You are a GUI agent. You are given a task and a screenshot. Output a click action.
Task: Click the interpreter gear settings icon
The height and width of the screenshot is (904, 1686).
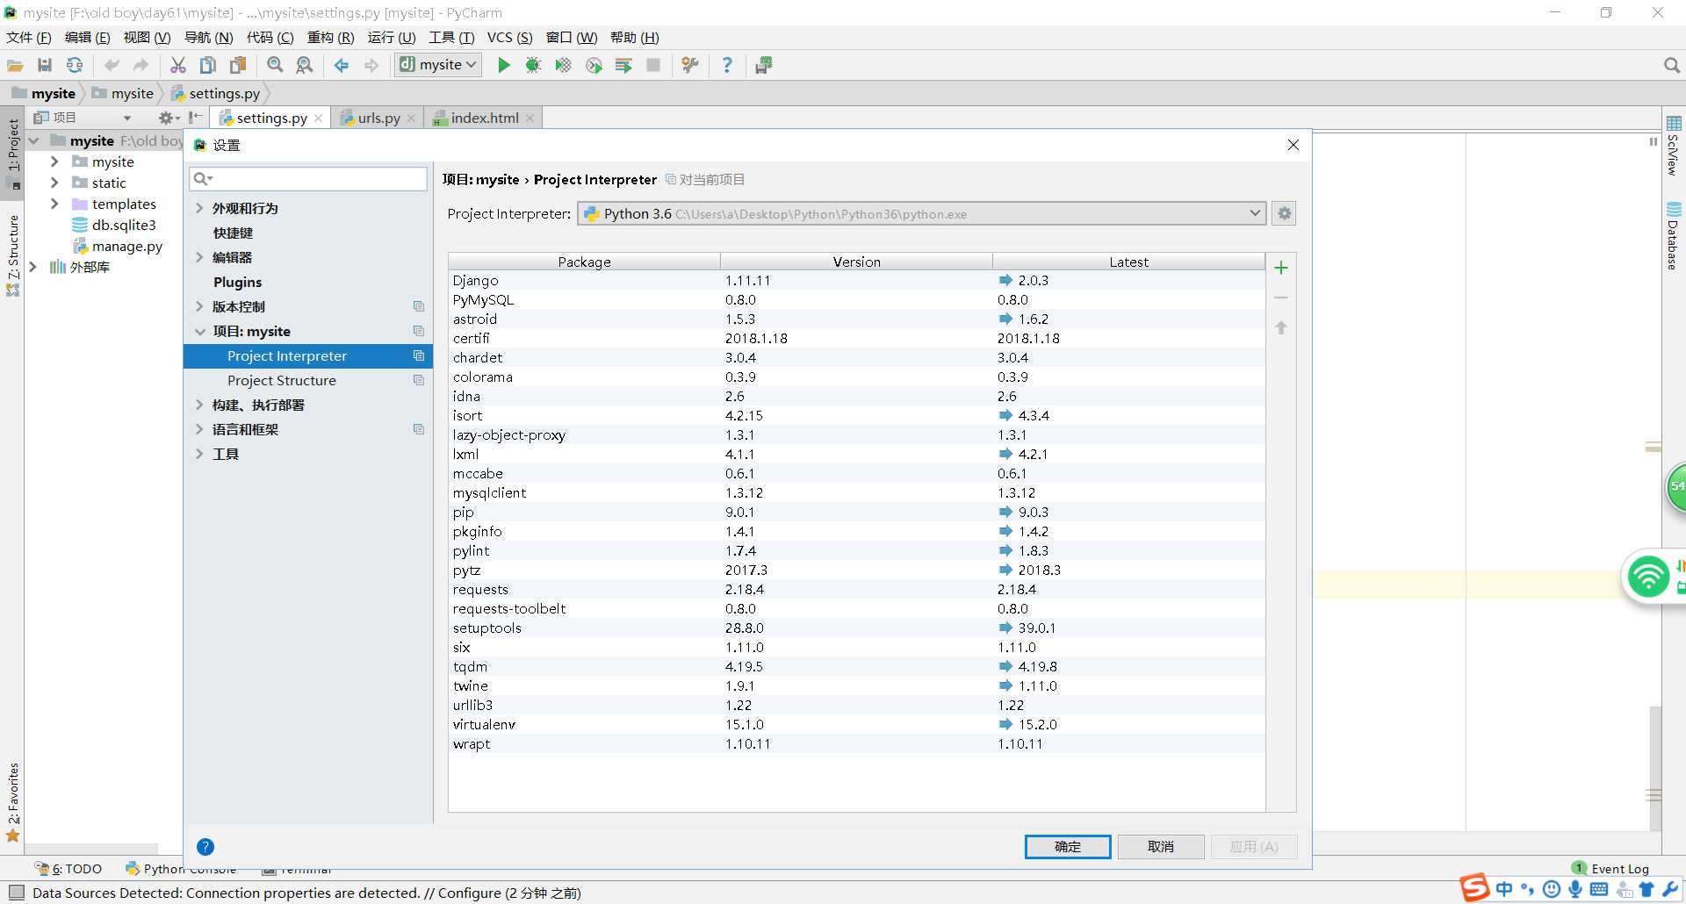1285,213
